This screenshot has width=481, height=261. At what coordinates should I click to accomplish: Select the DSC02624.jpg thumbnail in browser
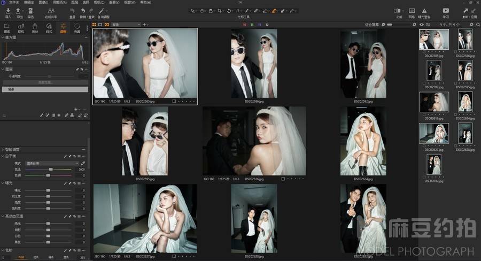pos(465,102)
